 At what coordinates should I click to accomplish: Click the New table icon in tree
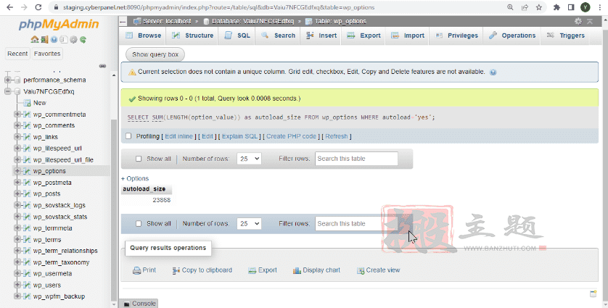[27, 103]
